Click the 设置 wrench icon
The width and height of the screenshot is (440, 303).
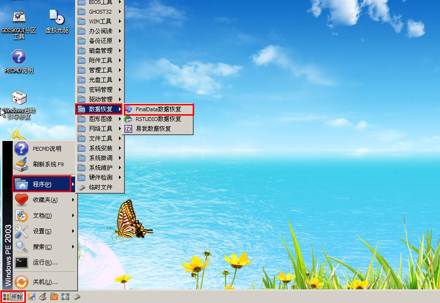pyautogui.click(x=21, y=231)
